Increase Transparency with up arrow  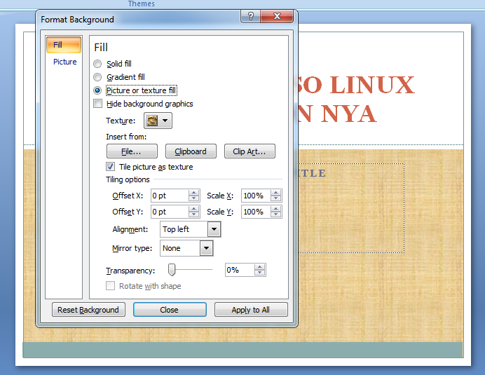[x=260, y=267]
